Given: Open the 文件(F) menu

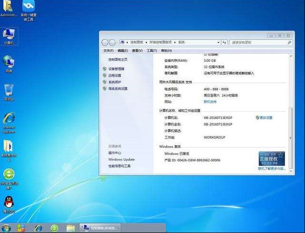Looking at the screenshot, I should pyautogui.click(x=108, y=51).
